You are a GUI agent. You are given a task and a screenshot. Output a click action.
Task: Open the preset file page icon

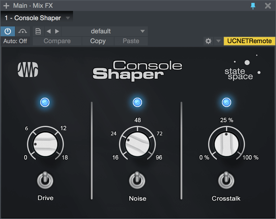click(x=38, y=31)
